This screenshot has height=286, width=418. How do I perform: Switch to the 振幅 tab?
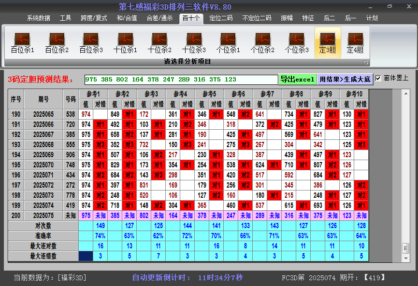click(287, 18)
